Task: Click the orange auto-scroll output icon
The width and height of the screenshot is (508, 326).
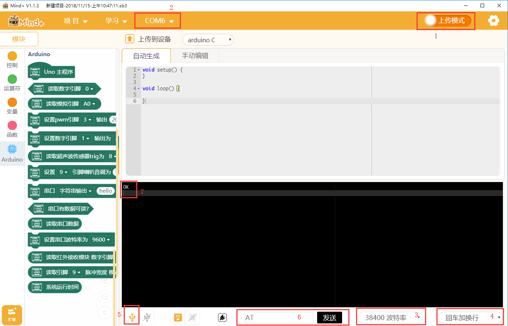Action: click(x=178, y=318)
